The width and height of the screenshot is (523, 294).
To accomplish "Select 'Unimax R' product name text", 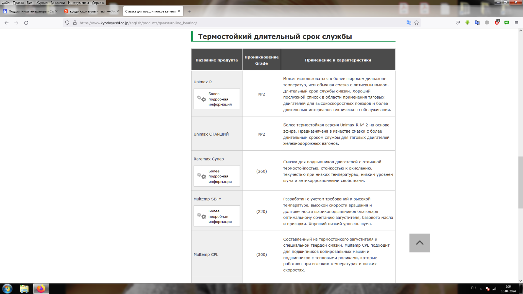I will point(203,82).
